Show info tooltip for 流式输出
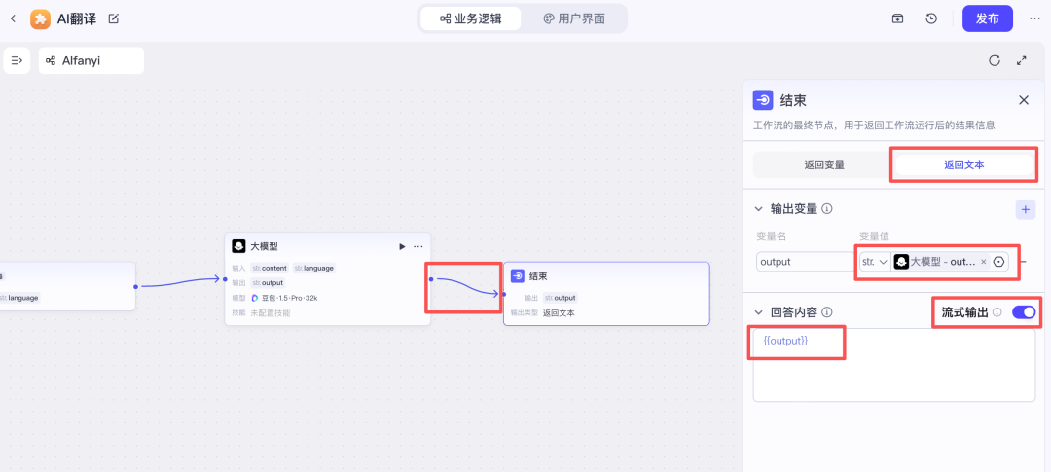Image resolution: width=1051 pixels, height=472 pixels. [x=997, y=312]
